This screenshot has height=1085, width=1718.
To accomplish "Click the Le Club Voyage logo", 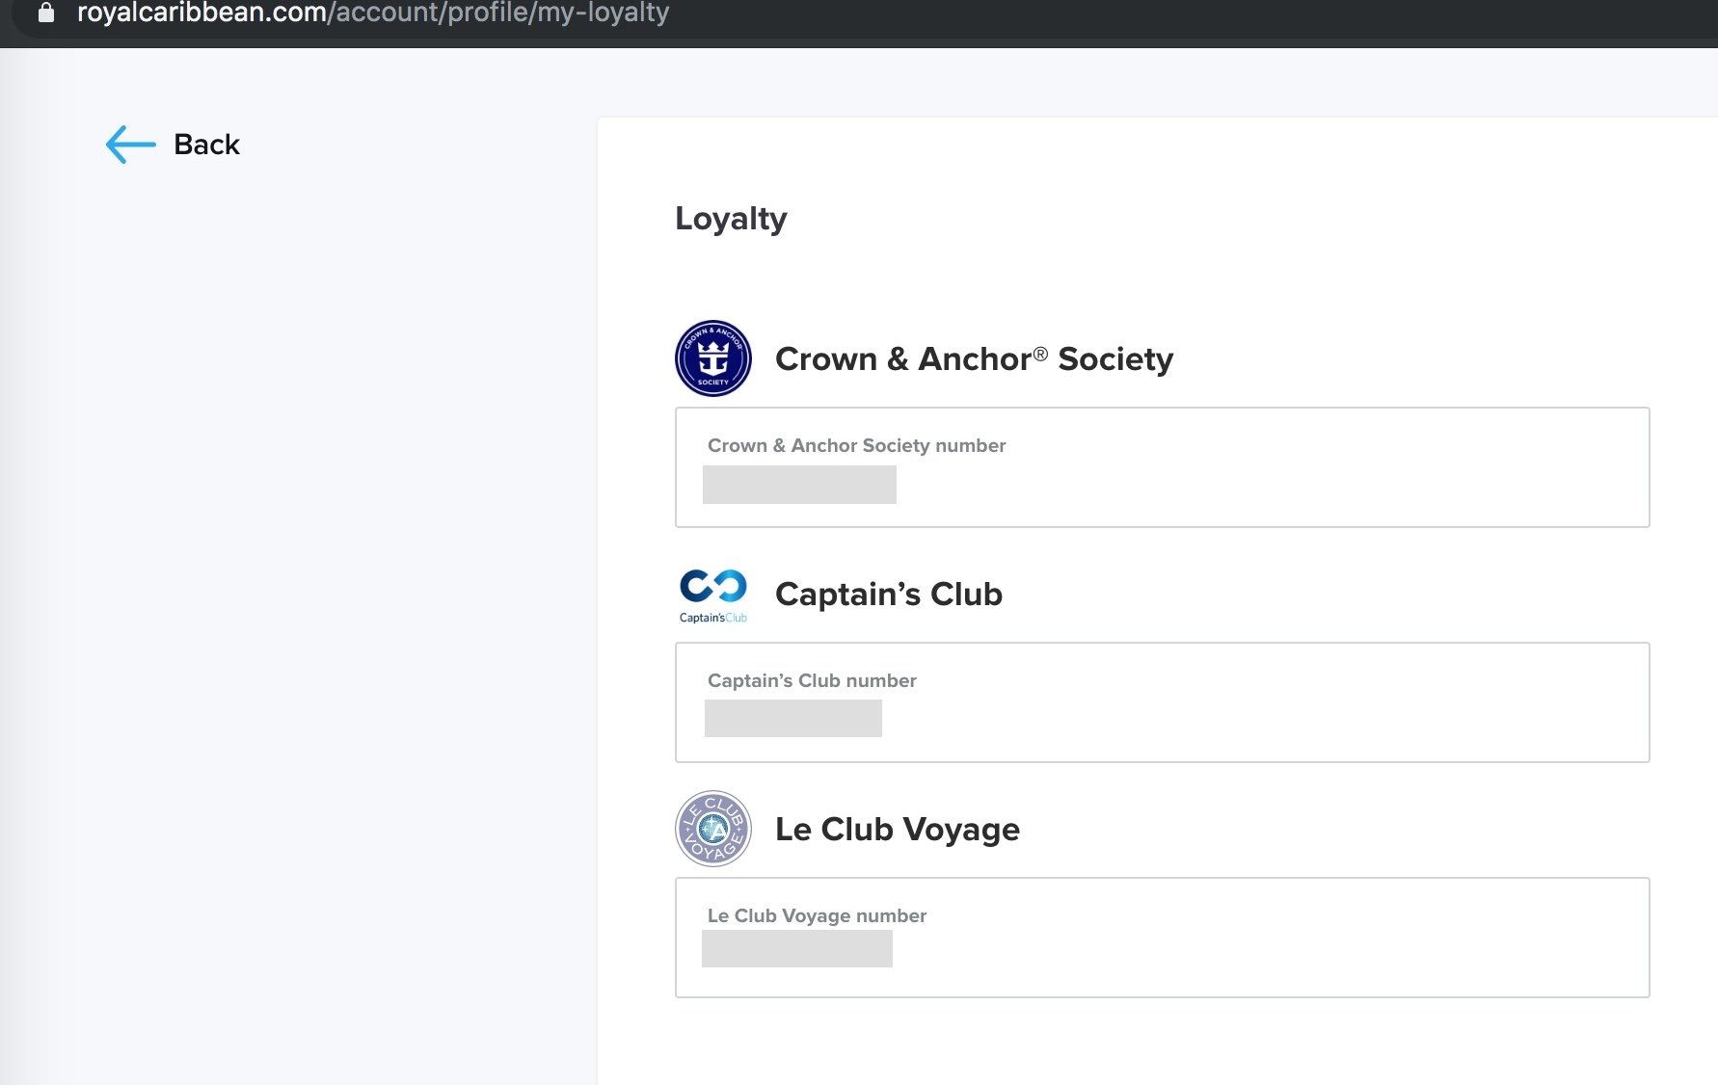I will (713, 829).
